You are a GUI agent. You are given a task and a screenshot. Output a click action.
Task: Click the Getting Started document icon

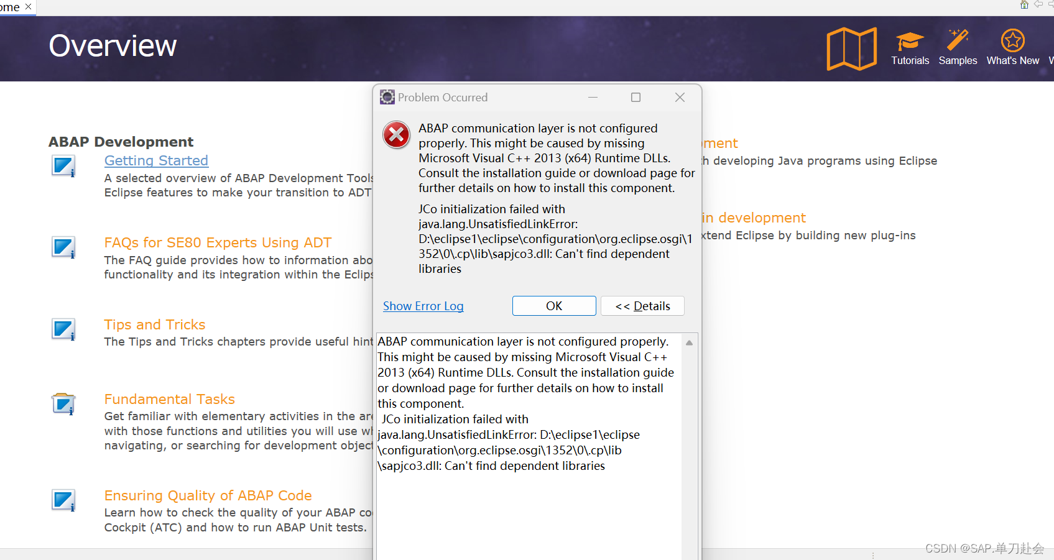63,167
